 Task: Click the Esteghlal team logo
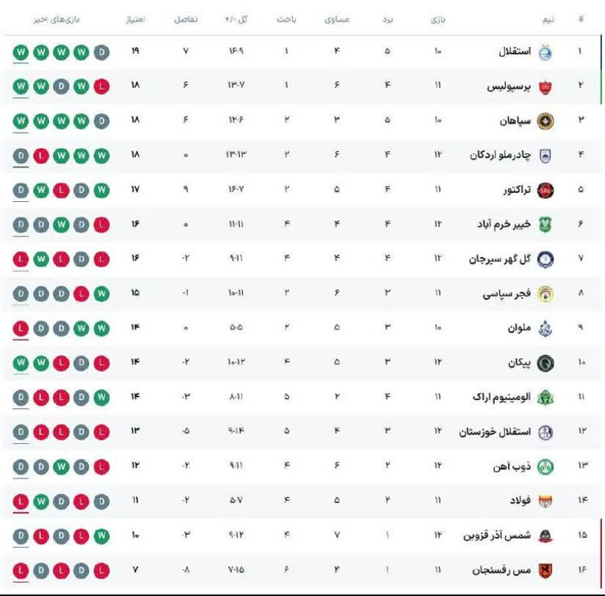(546, 52)
